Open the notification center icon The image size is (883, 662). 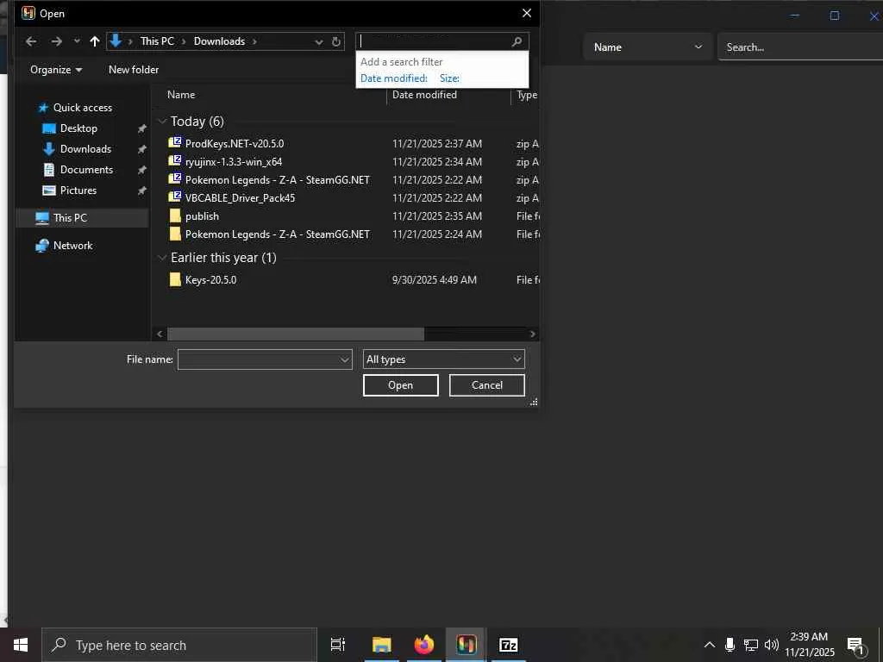pyautogui.click(x=856, y=646)
